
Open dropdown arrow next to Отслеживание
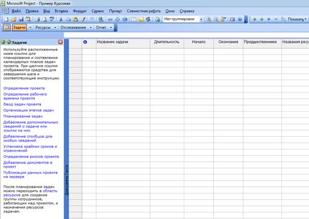90,27
